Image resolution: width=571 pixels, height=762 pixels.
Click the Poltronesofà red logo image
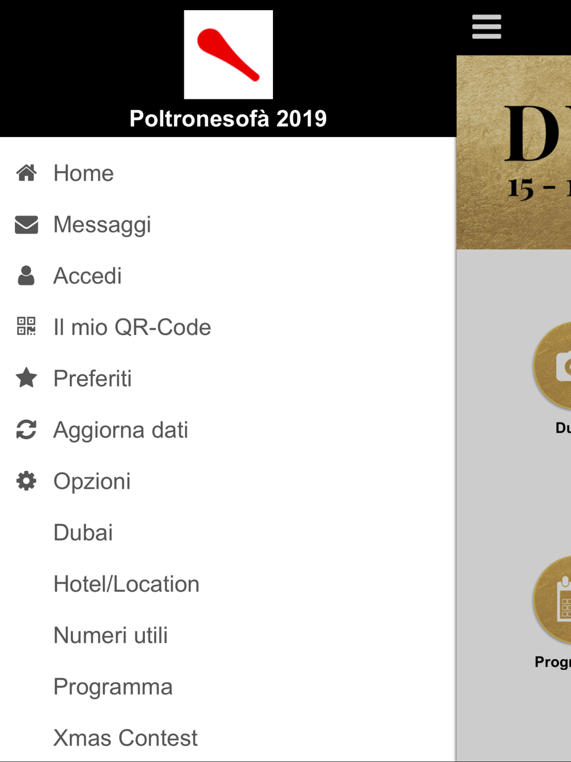(x=228, y=55)
